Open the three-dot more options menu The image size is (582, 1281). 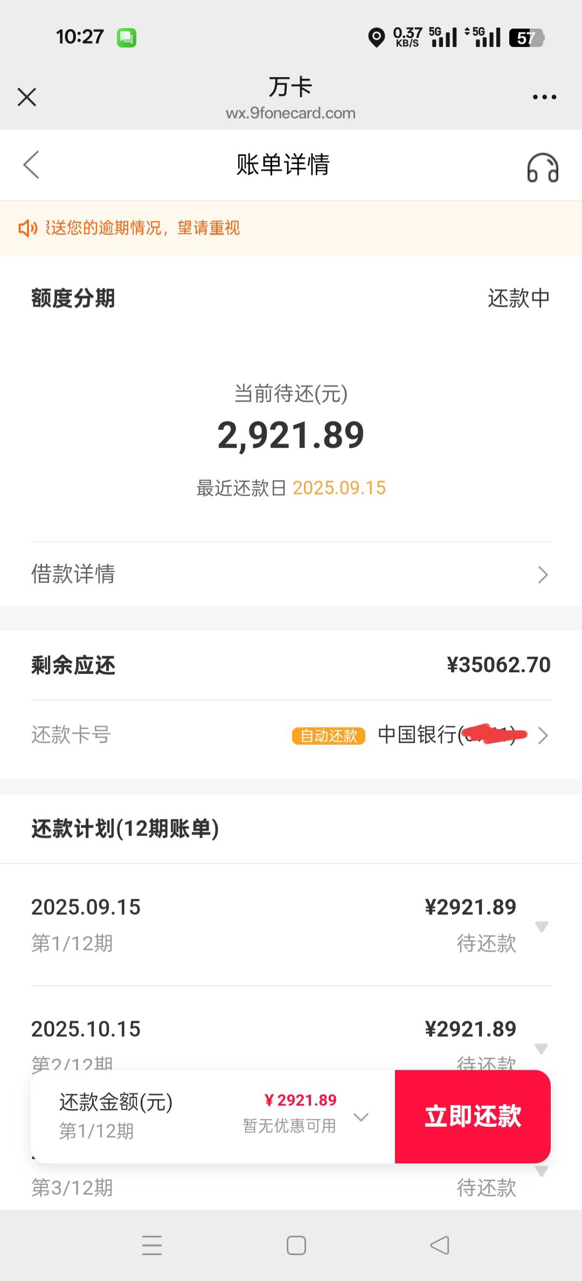(x=544, y=97)
